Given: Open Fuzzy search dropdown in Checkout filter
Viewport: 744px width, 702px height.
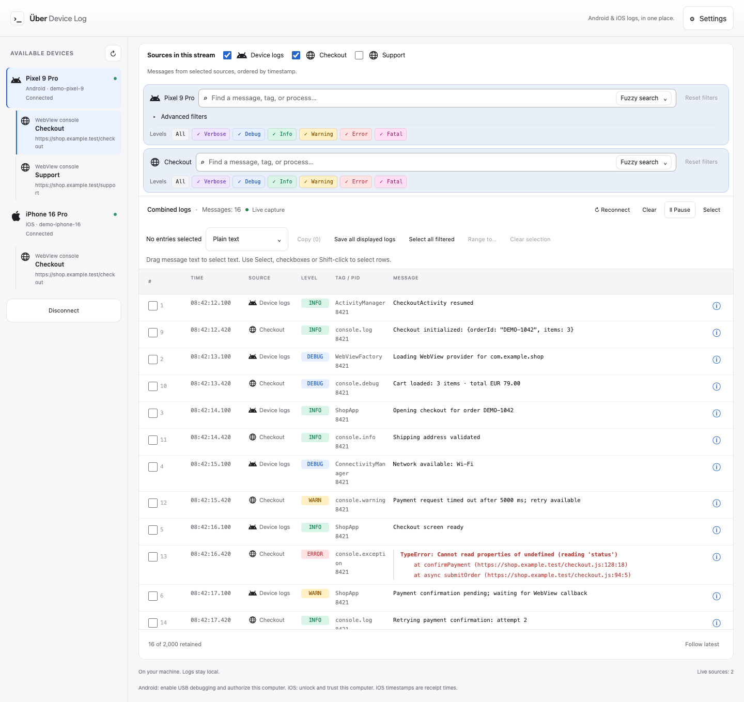Looking at the screenshot, I should coord(644,162).
